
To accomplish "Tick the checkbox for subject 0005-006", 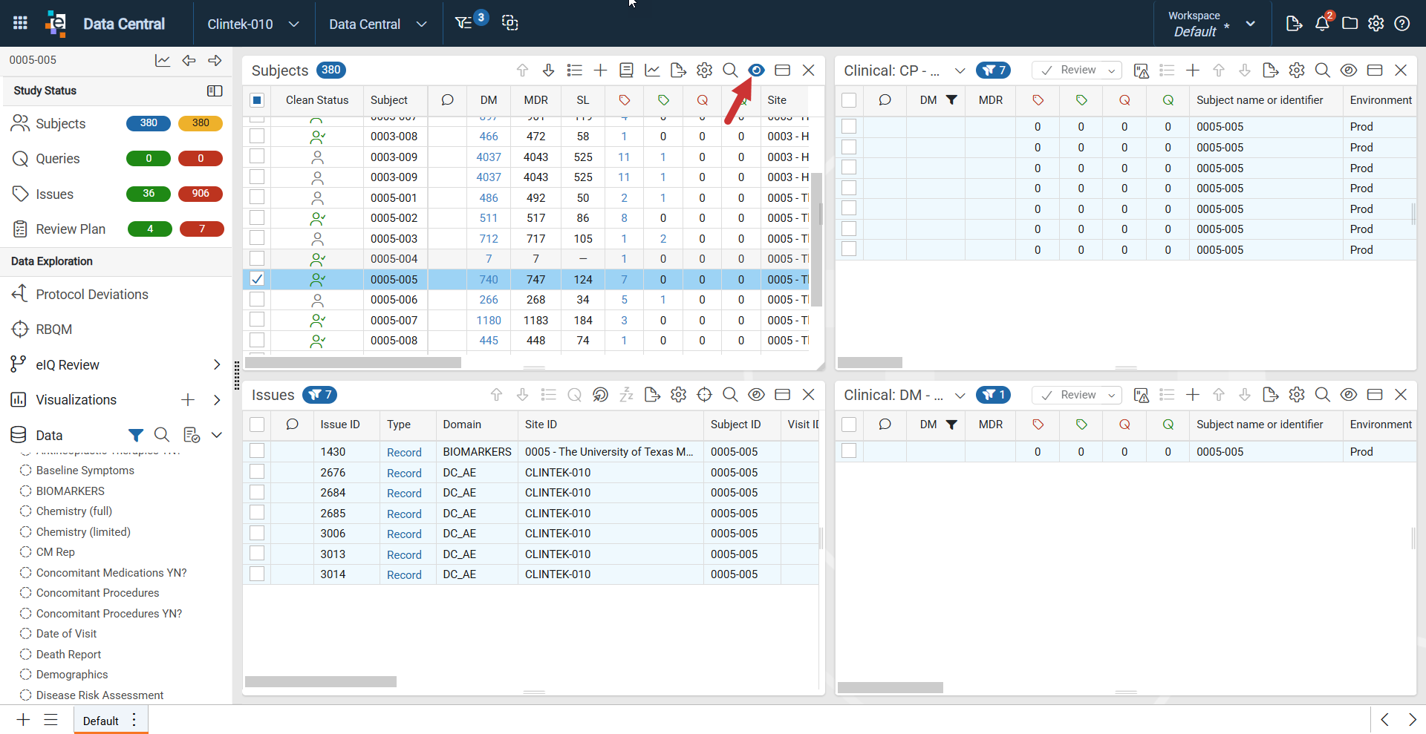I will coord(257,300).
